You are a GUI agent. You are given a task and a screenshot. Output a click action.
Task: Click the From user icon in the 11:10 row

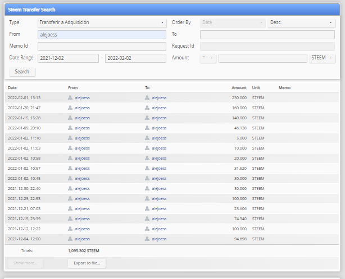pos(70,138)
